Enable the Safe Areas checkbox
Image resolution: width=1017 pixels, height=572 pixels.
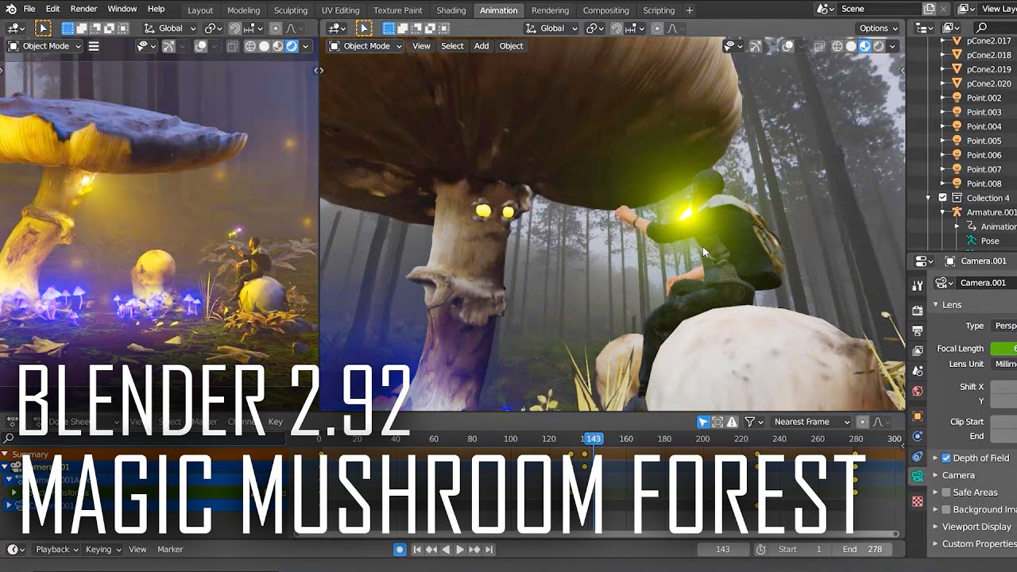coord(946,493)
